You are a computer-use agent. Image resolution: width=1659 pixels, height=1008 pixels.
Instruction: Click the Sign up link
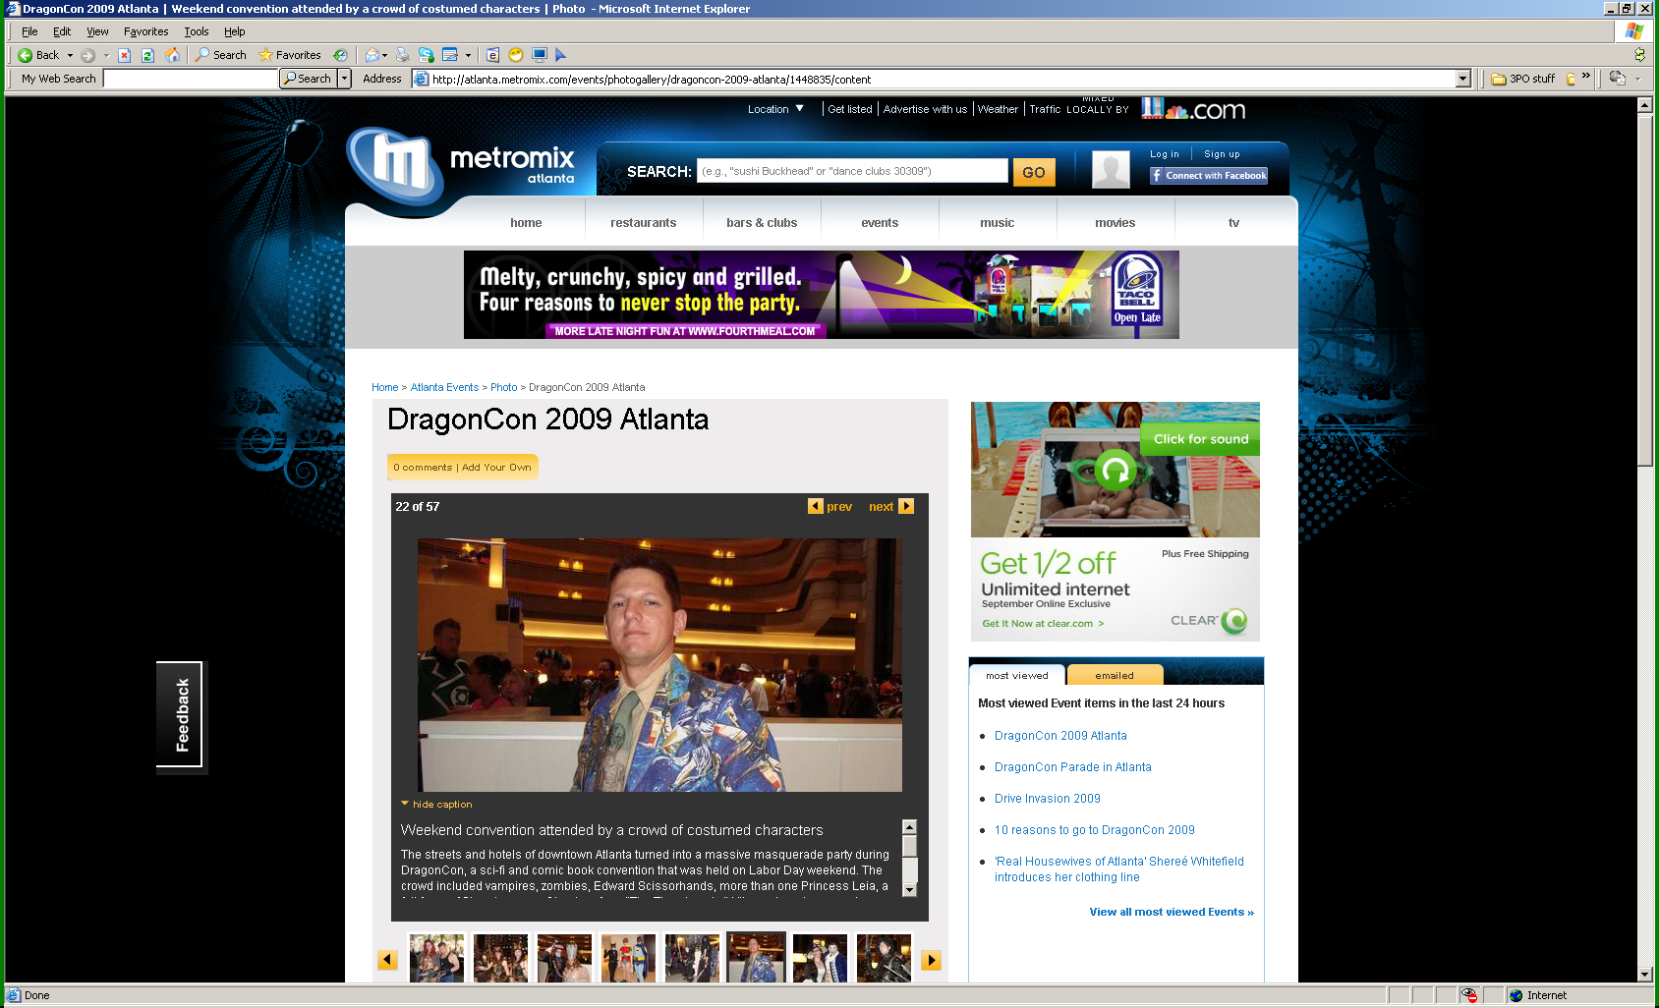click(1222, 154)
